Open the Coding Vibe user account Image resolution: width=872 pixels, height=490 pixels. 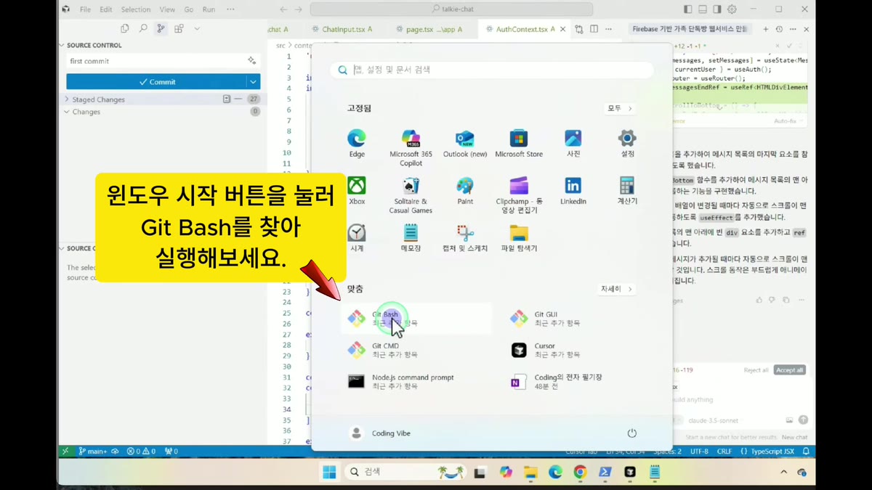(x=380, y=433)
